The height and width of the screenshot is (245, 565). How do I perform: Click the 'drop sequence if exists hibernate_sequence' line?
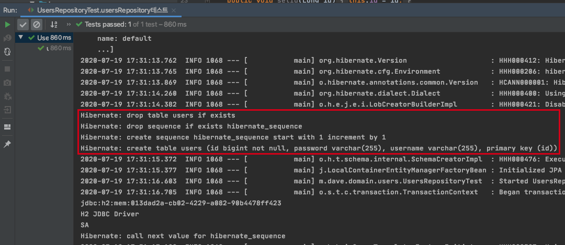(x=191, y=126)
